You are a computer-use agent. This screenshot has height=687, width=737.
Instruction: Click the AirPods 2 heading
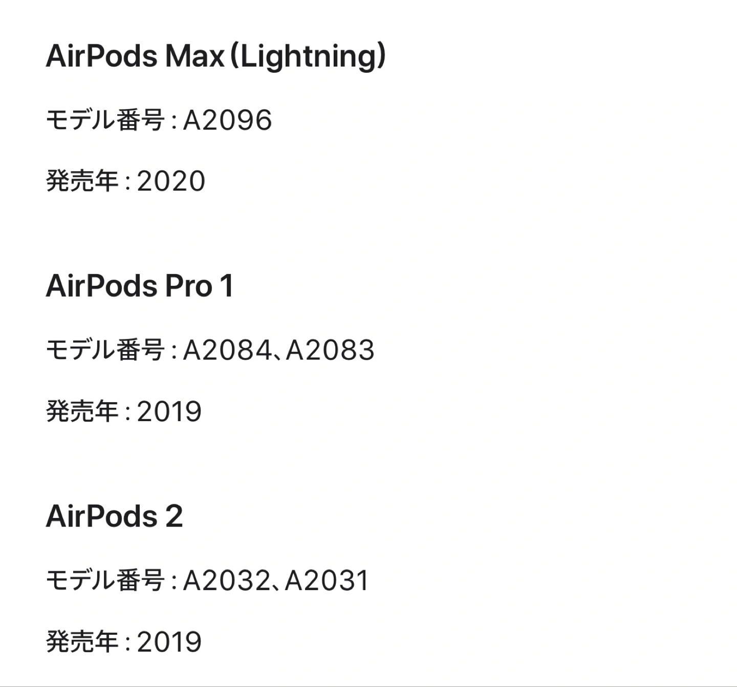click(x=114, y=516)
